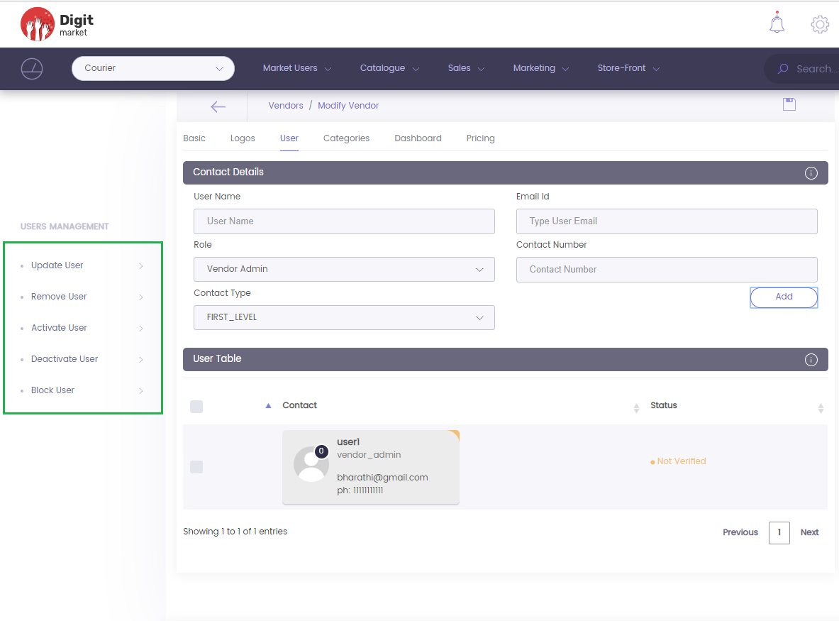This screenshot has height=621, width=839.
Task: Click the save floppy disk icon
Action: tap(789, 104)
